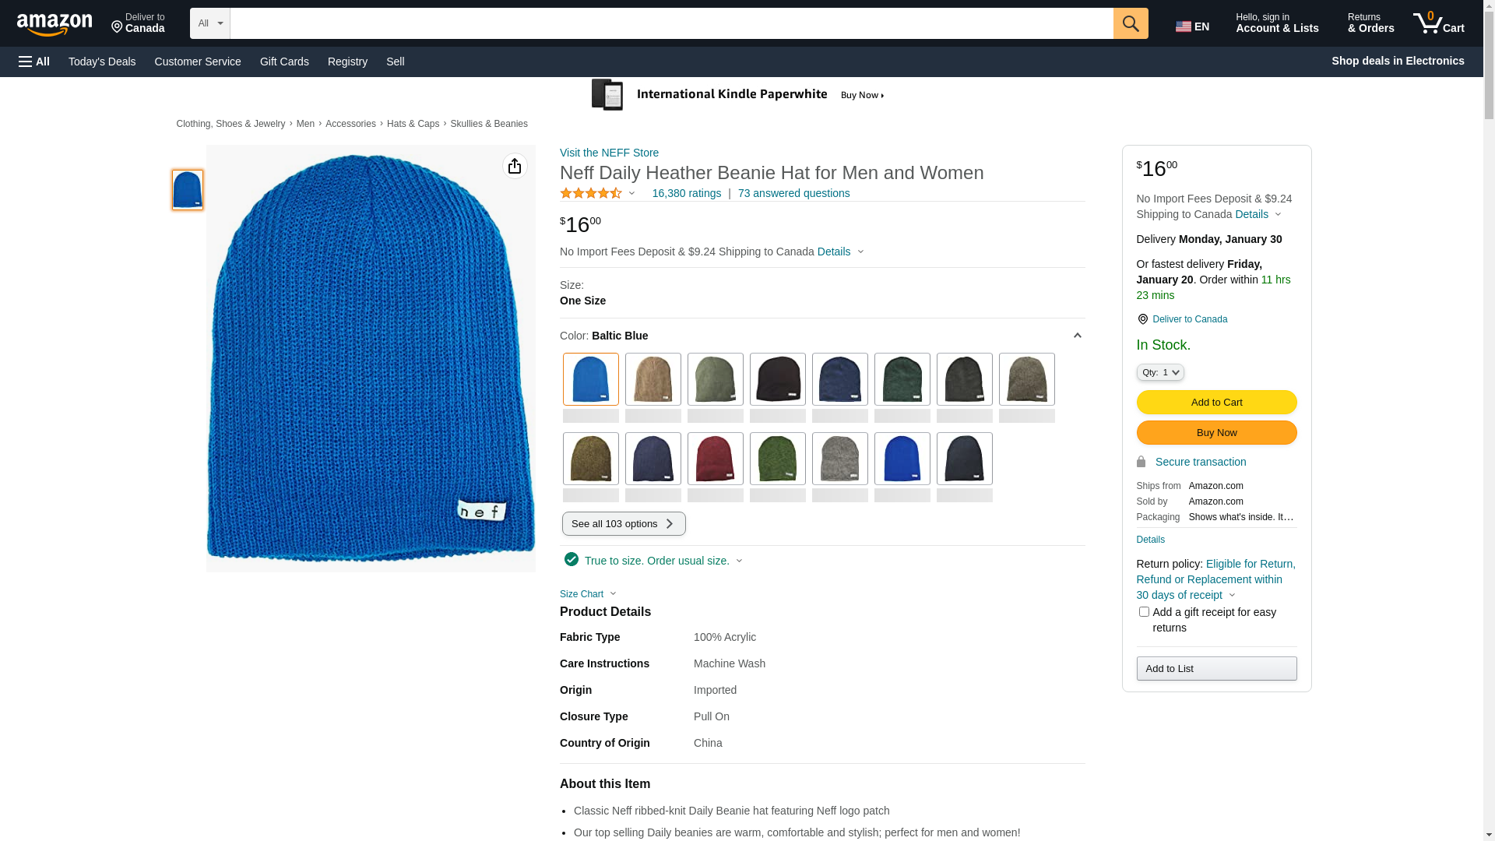This screenshot has height=841, width=1495.
Task: Click the share icon on product image
Action: click(514, 166)
